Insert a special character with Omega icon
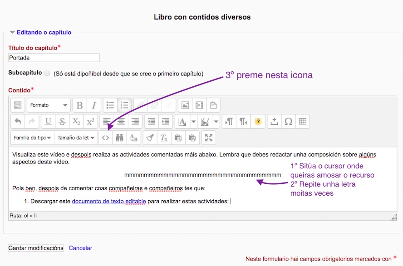403x266 pixels. click(288, 122)
